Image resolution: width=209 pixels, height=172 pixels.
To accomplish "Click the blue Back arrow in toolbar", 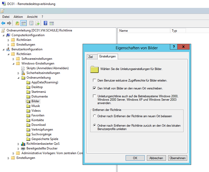I will [x=3, y=23].
